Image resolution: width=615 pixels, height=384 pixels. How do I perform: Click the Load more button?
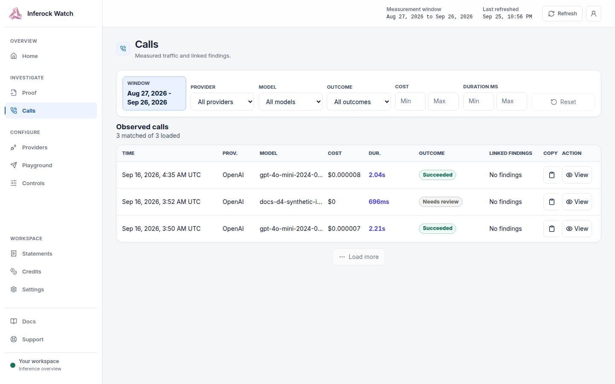[x=359, y=257]
